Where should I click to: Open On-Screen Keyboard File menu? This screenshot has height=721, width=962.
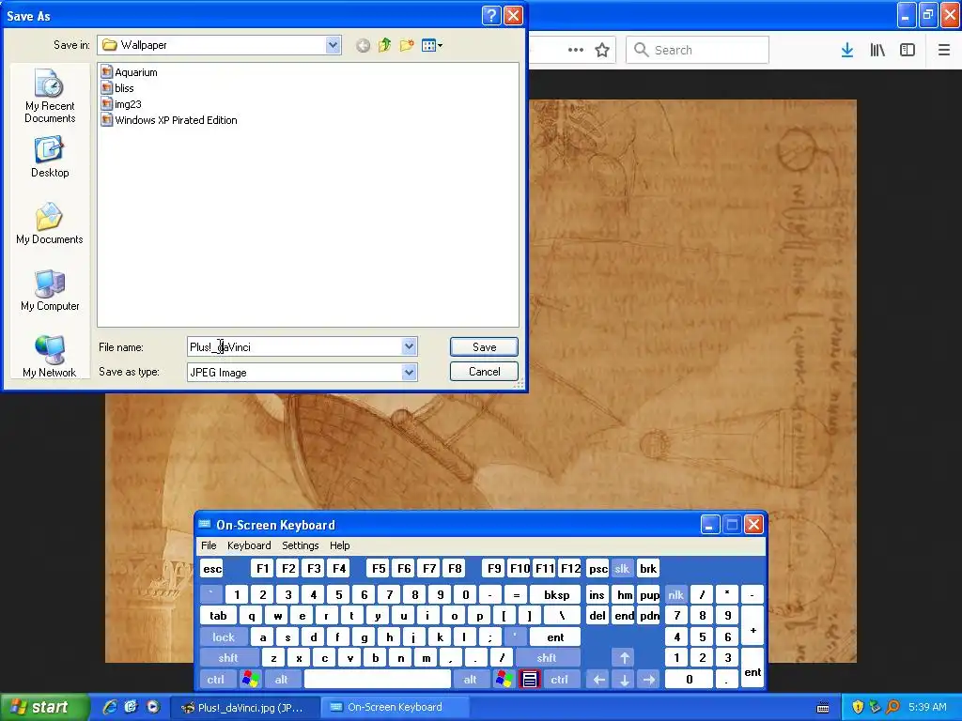(209, 545)
